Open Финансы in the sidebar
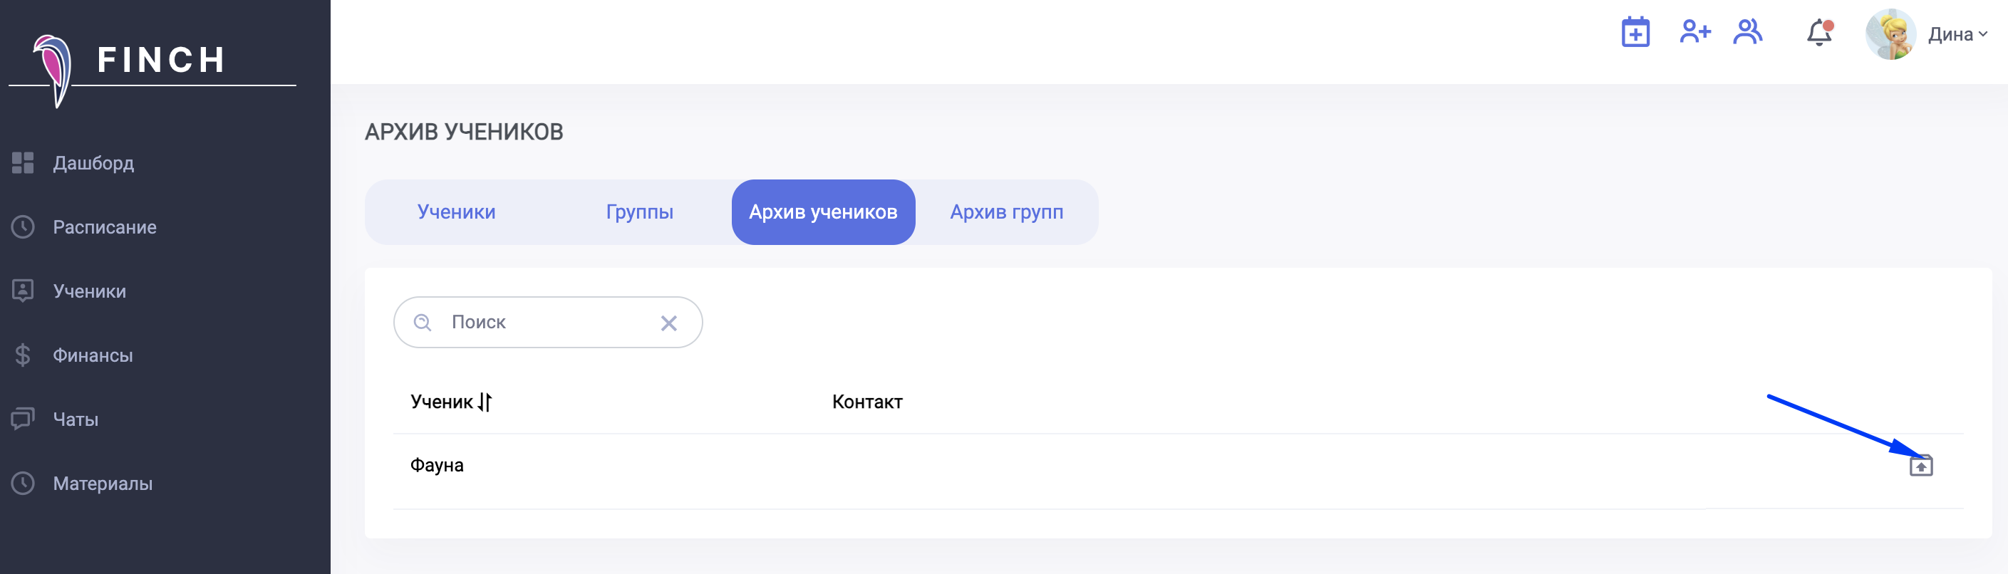Screen dimensions: 2008x574 coord(93,355)
